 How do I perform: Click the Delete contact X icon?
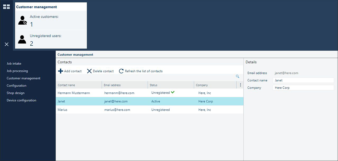click(x=89, y=71)
